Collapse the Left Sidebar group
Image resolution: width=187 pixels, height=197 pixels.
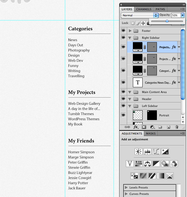[x=130, y=106]
